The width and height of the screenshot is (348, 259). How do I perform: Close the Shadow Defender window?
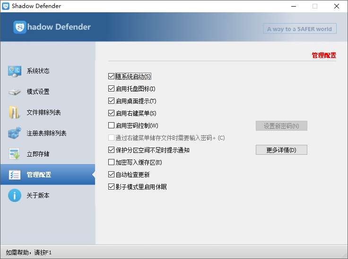tap(337, 6)
